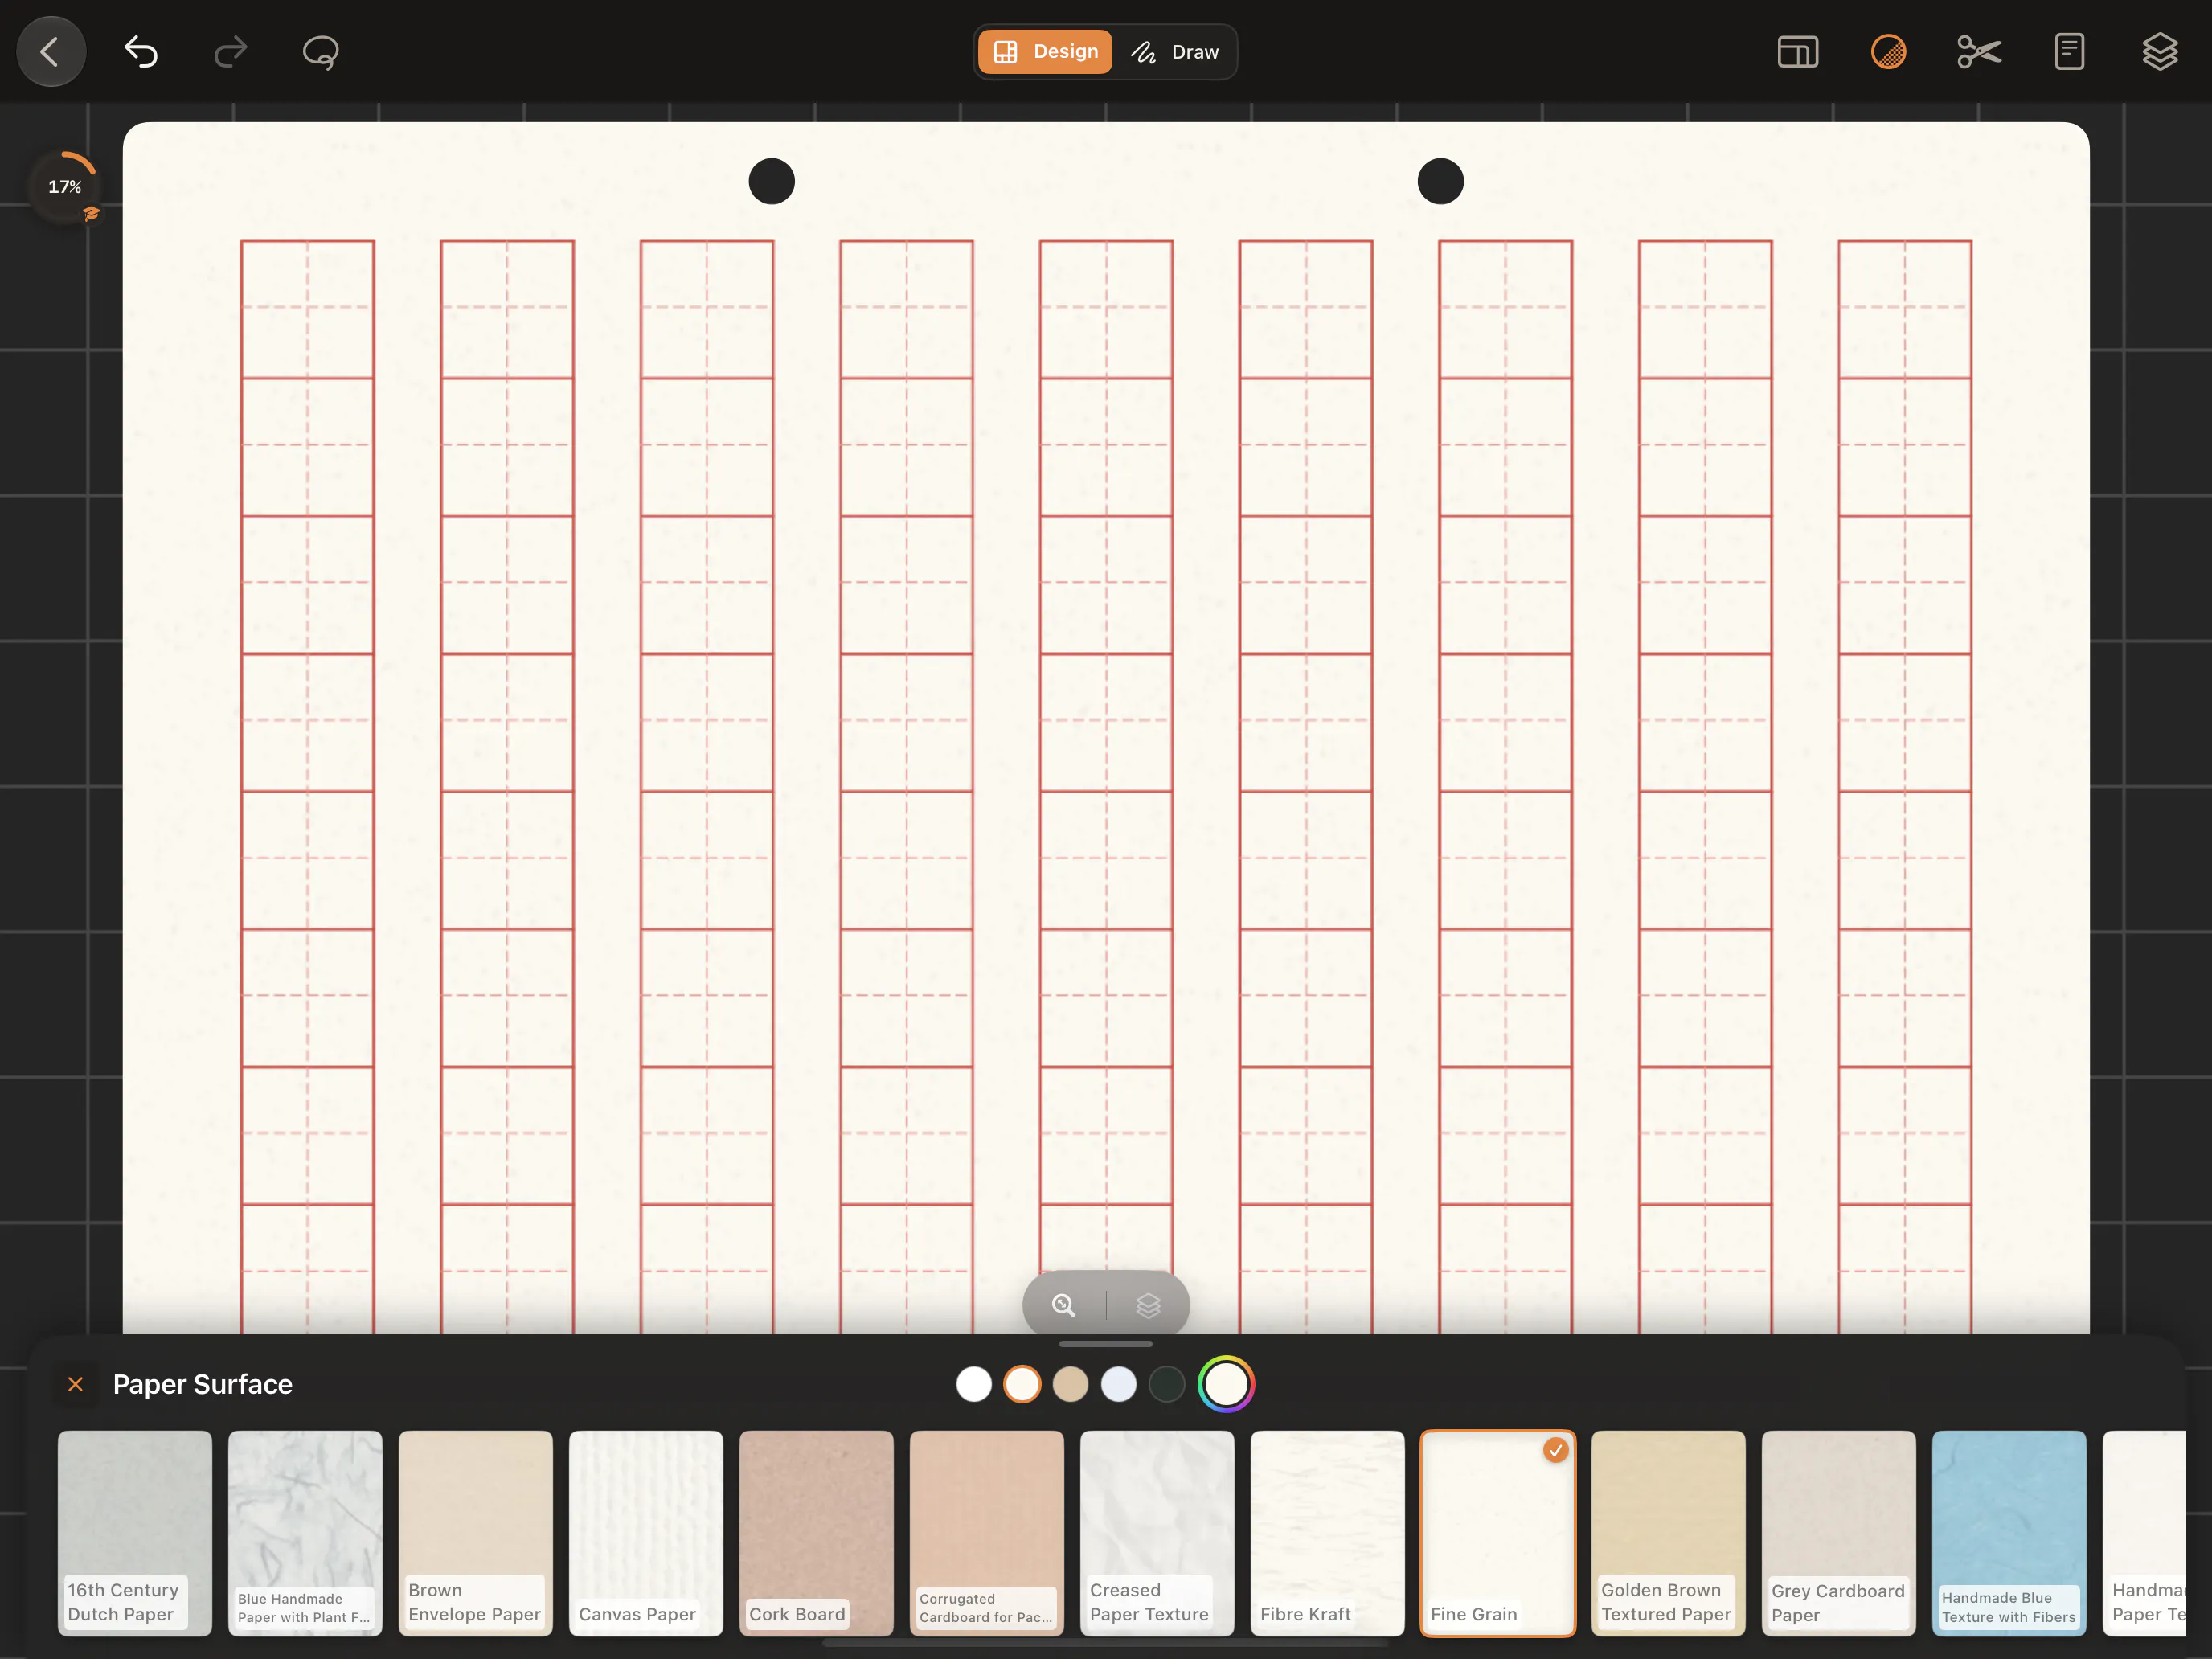Redo the last action
The height and width of the screenshot is (1659, 2212).
tap(231, 51)
